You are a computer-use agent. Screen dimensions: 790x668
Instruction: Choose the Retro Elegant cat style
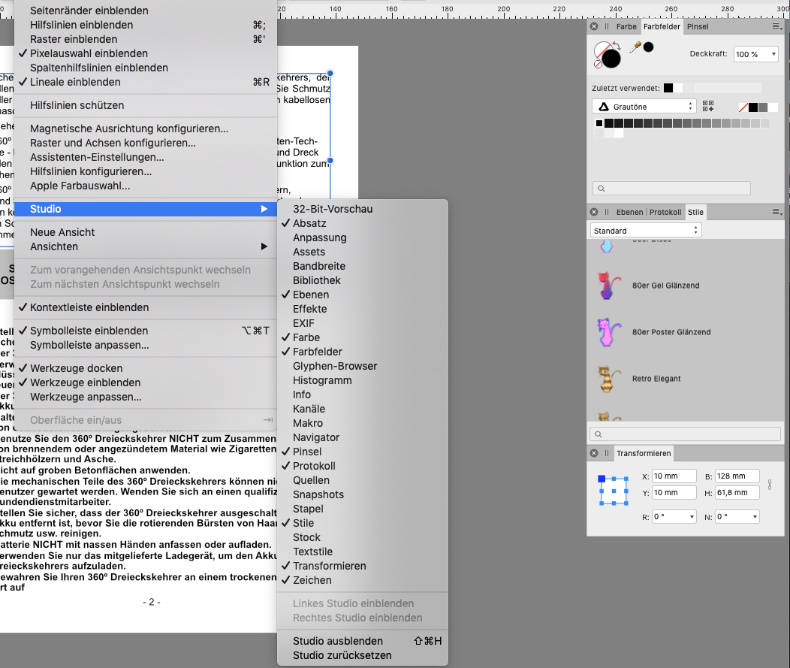[609, 379]
